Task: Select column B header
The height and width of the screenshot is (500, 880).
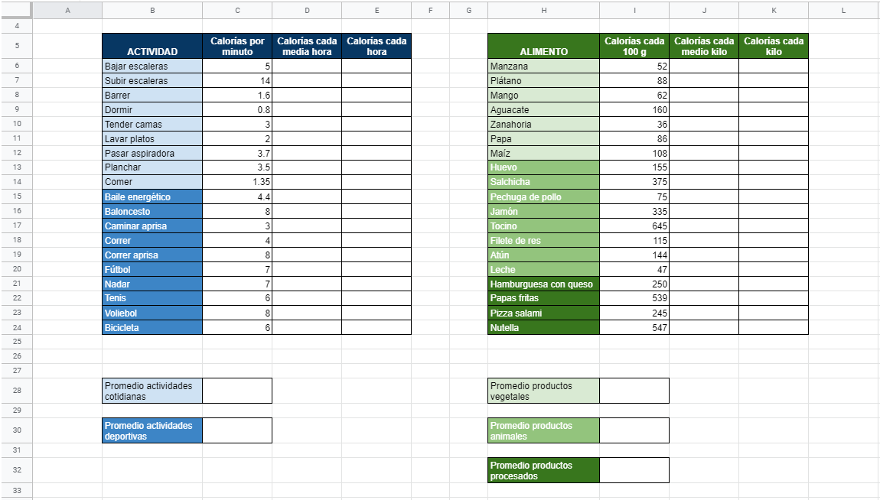Action: 152,10
